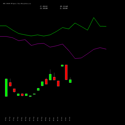The image size is (125, 125).
Task: Select the 01 Oct date label
Action: (x=49, y=119)
